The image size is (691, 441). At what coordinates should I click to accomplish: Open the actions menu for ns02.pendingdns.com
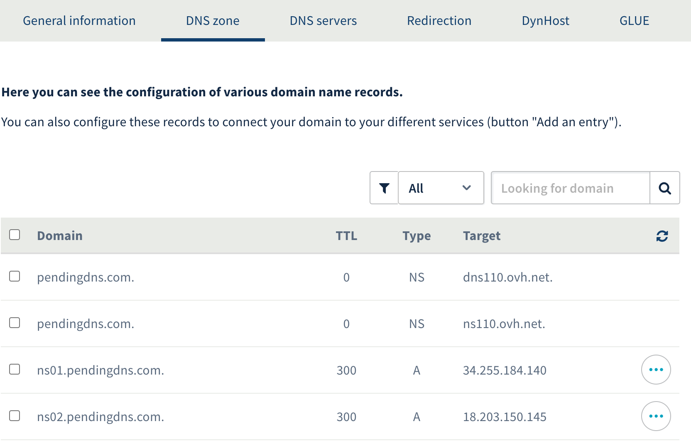pos(656,416)
